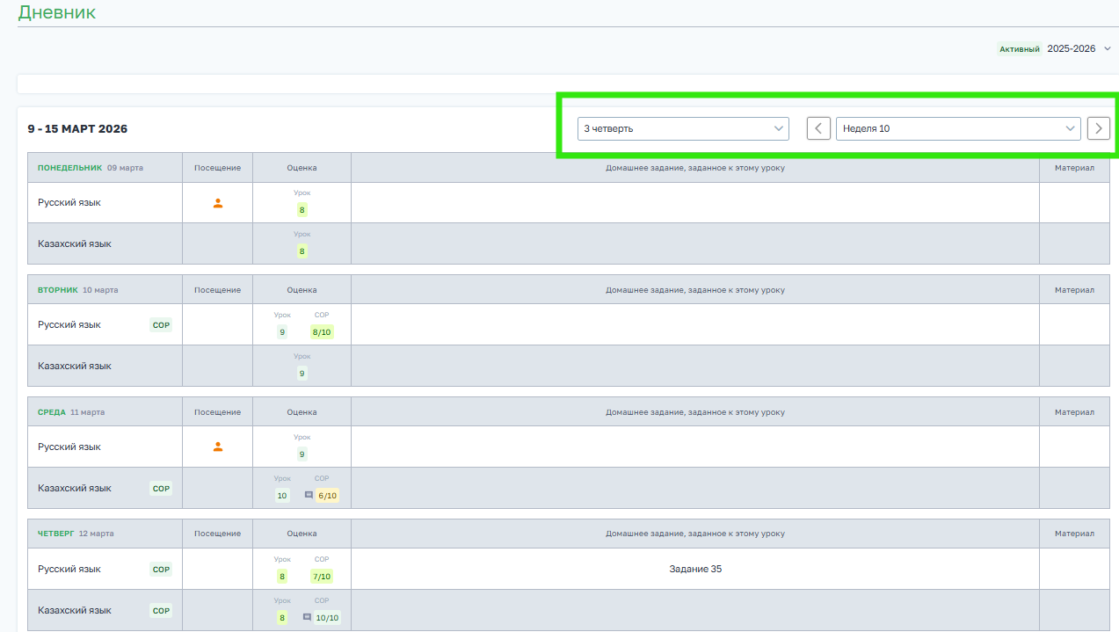Viewport: 1119px width, 632px height.
Task: Select Казахский язык subject on Tuesday
Action: [75, 367]
